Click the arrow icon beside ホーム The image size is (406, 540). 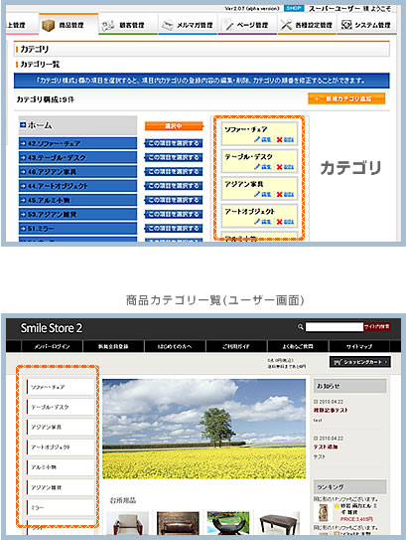(23, 125)
